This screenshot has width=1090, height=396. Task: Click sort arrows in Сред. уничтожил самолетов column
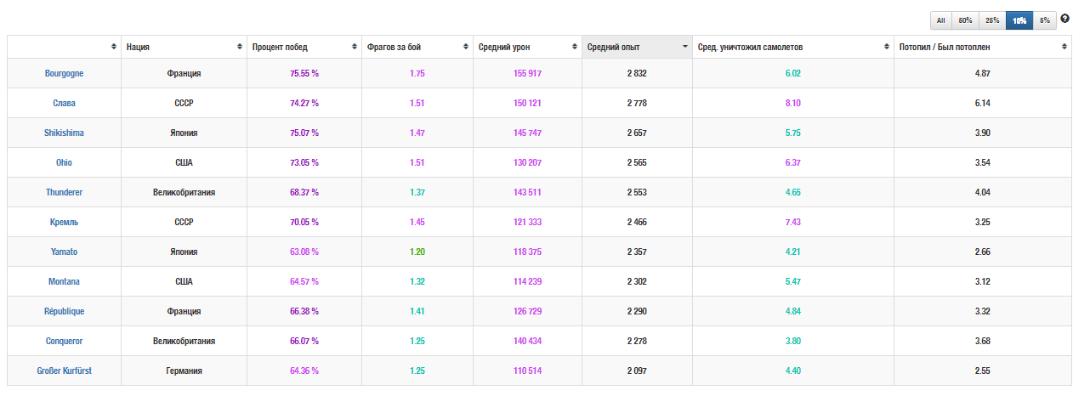(887, 48)
